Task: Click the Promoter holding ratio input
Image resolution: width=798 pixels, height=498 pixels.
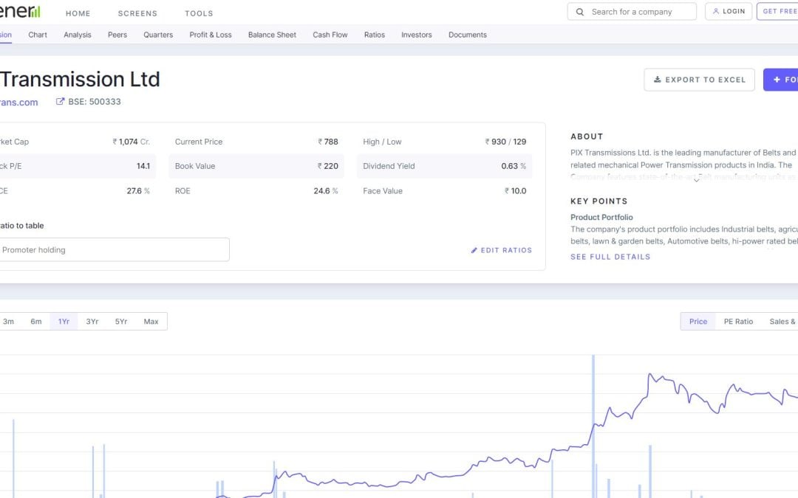Action: [115, 249]
